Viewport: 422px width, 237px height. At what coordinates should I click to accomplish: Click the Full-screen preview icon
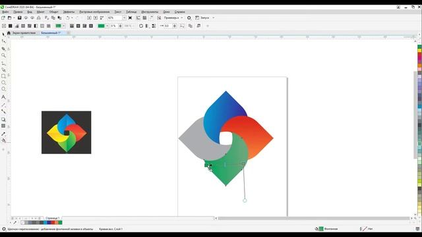click(x=130, y=18)
